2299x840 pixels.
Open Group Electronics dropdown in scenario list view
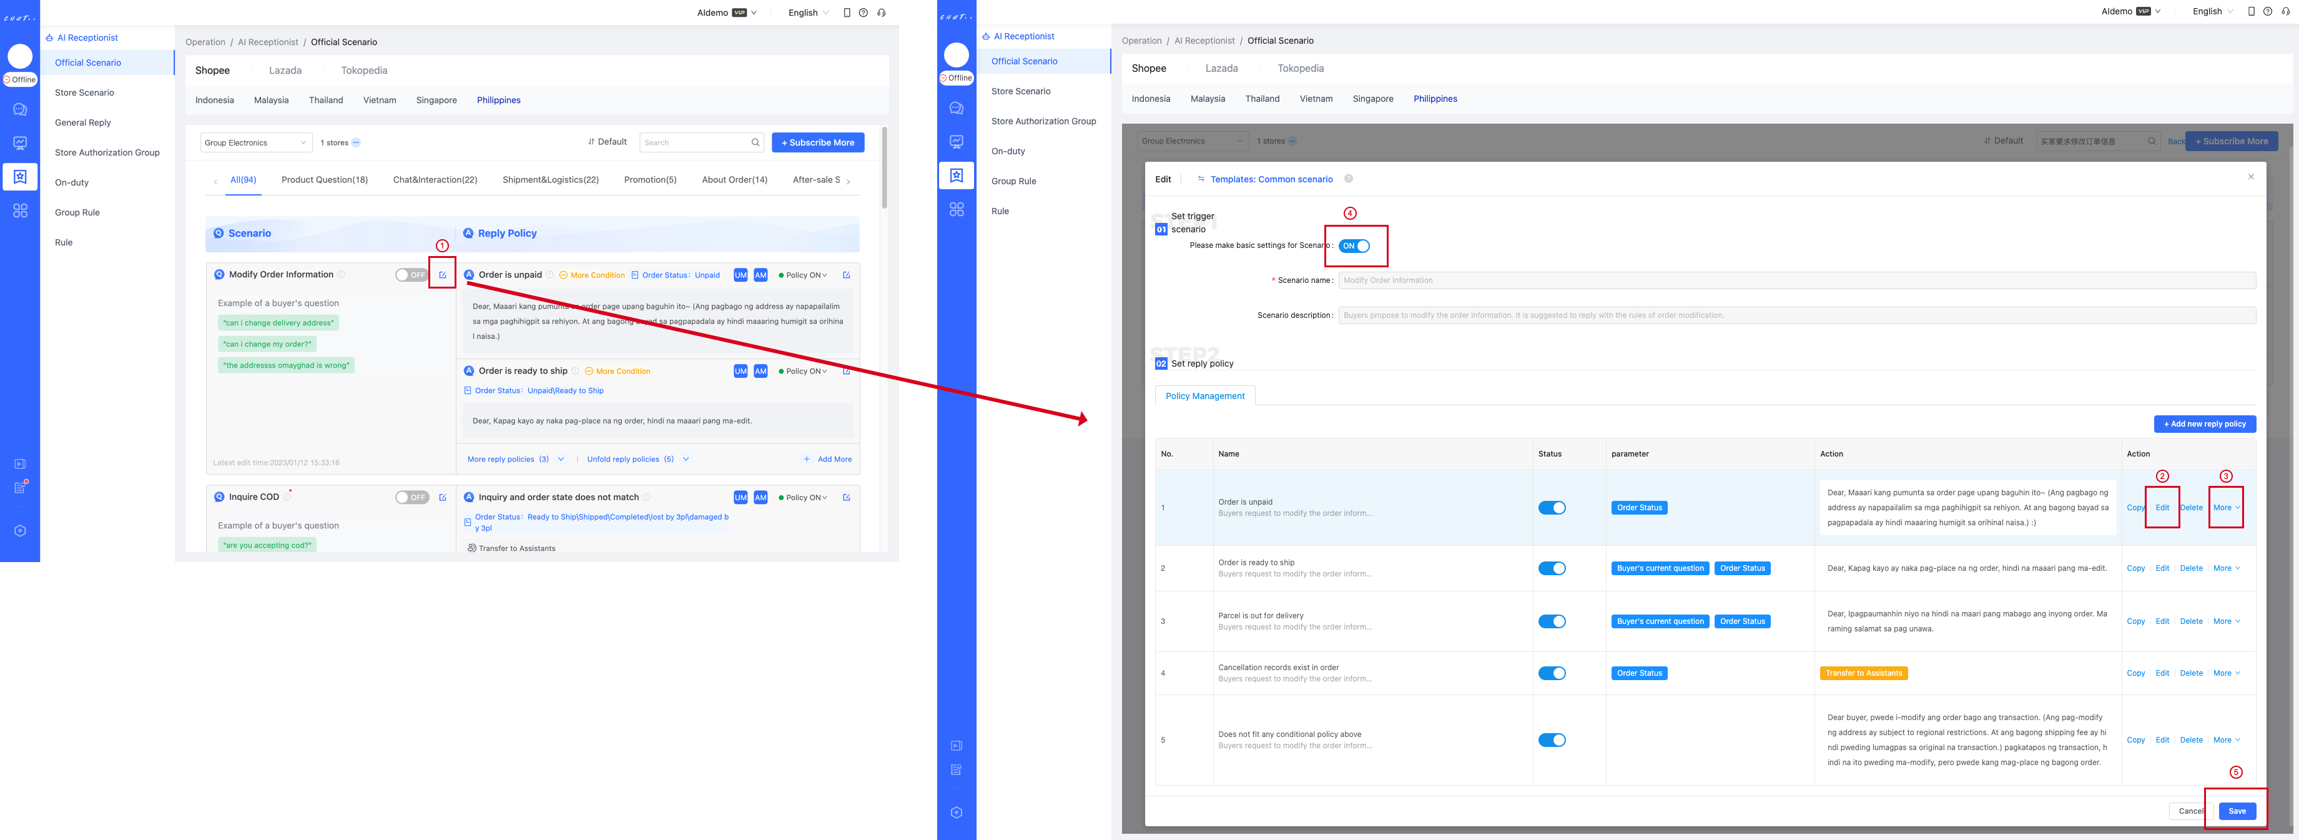[255, 143]
